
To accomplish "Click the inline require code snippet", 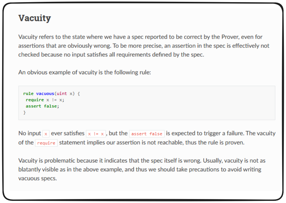I will pyautogui.click(x=46, y=143).
